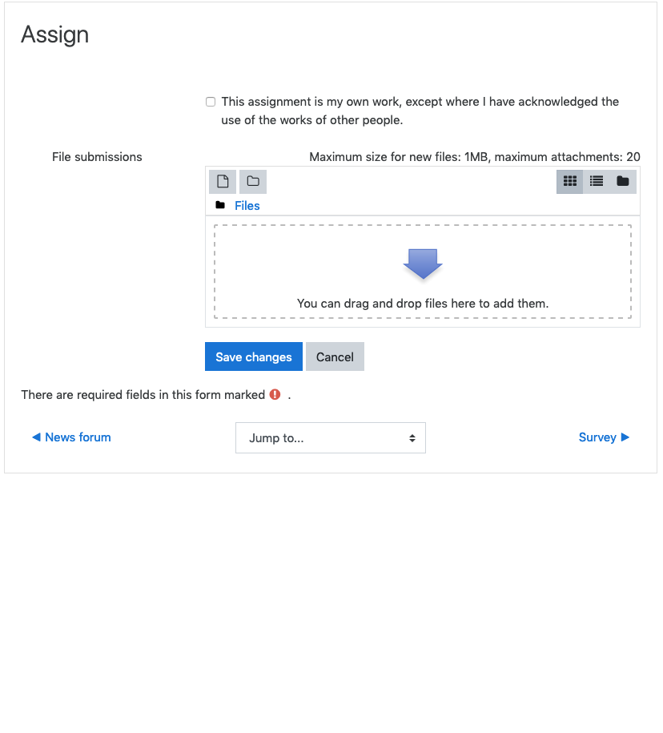Click the File submissions label

click(97, 157)
